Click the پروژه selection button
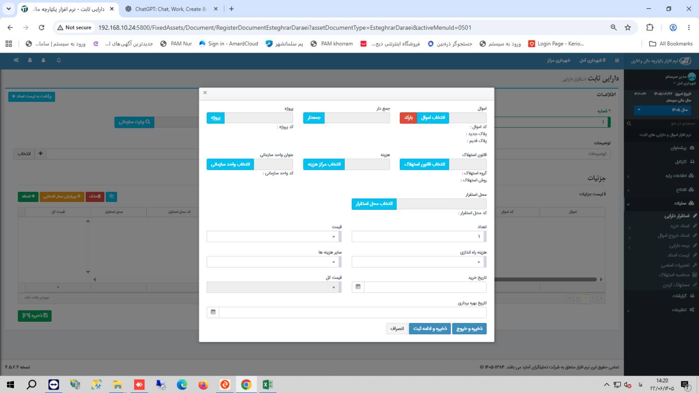699x393 pixels. 215,117
